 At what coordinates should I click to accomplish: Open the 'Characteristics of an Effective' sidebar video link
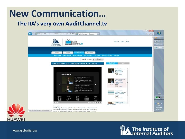(120, 81)
